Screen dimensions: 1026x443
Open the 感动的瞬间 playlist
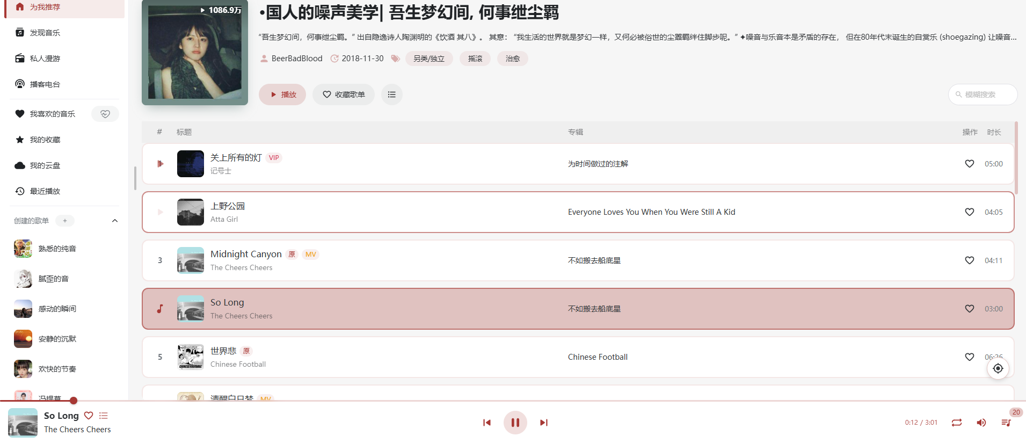[x=64, y=309]
